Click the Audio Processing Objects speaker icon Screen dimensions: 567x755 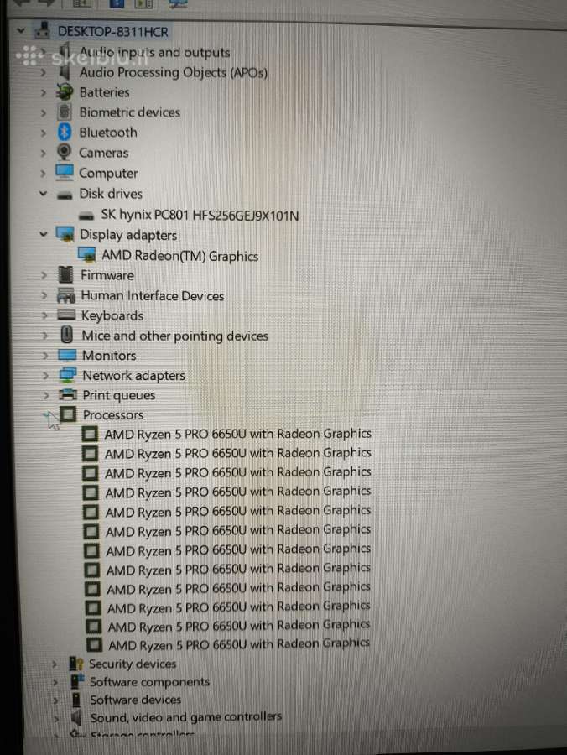point(64,72)
